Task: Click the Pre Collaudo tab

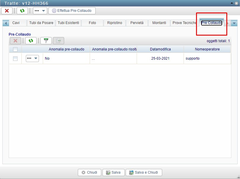Action: click(211, 23)
